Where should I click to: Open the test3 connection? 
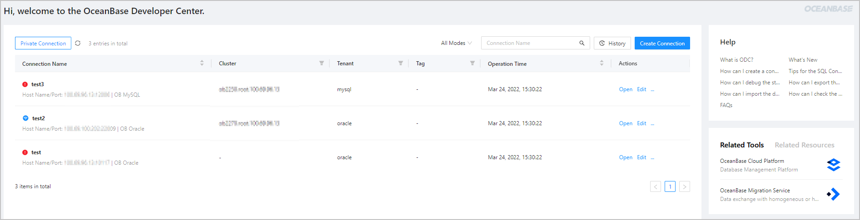pos(626,89)
